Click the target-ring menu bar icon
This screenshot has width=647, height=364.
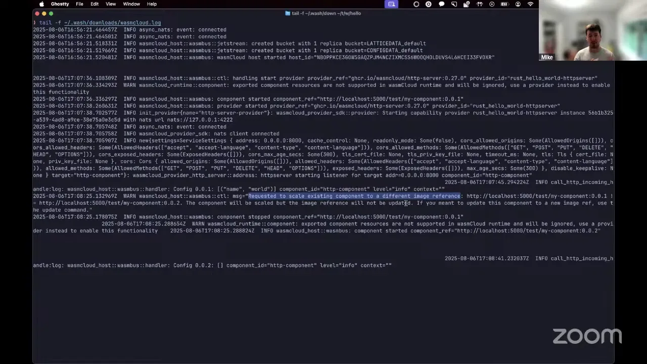429,4
